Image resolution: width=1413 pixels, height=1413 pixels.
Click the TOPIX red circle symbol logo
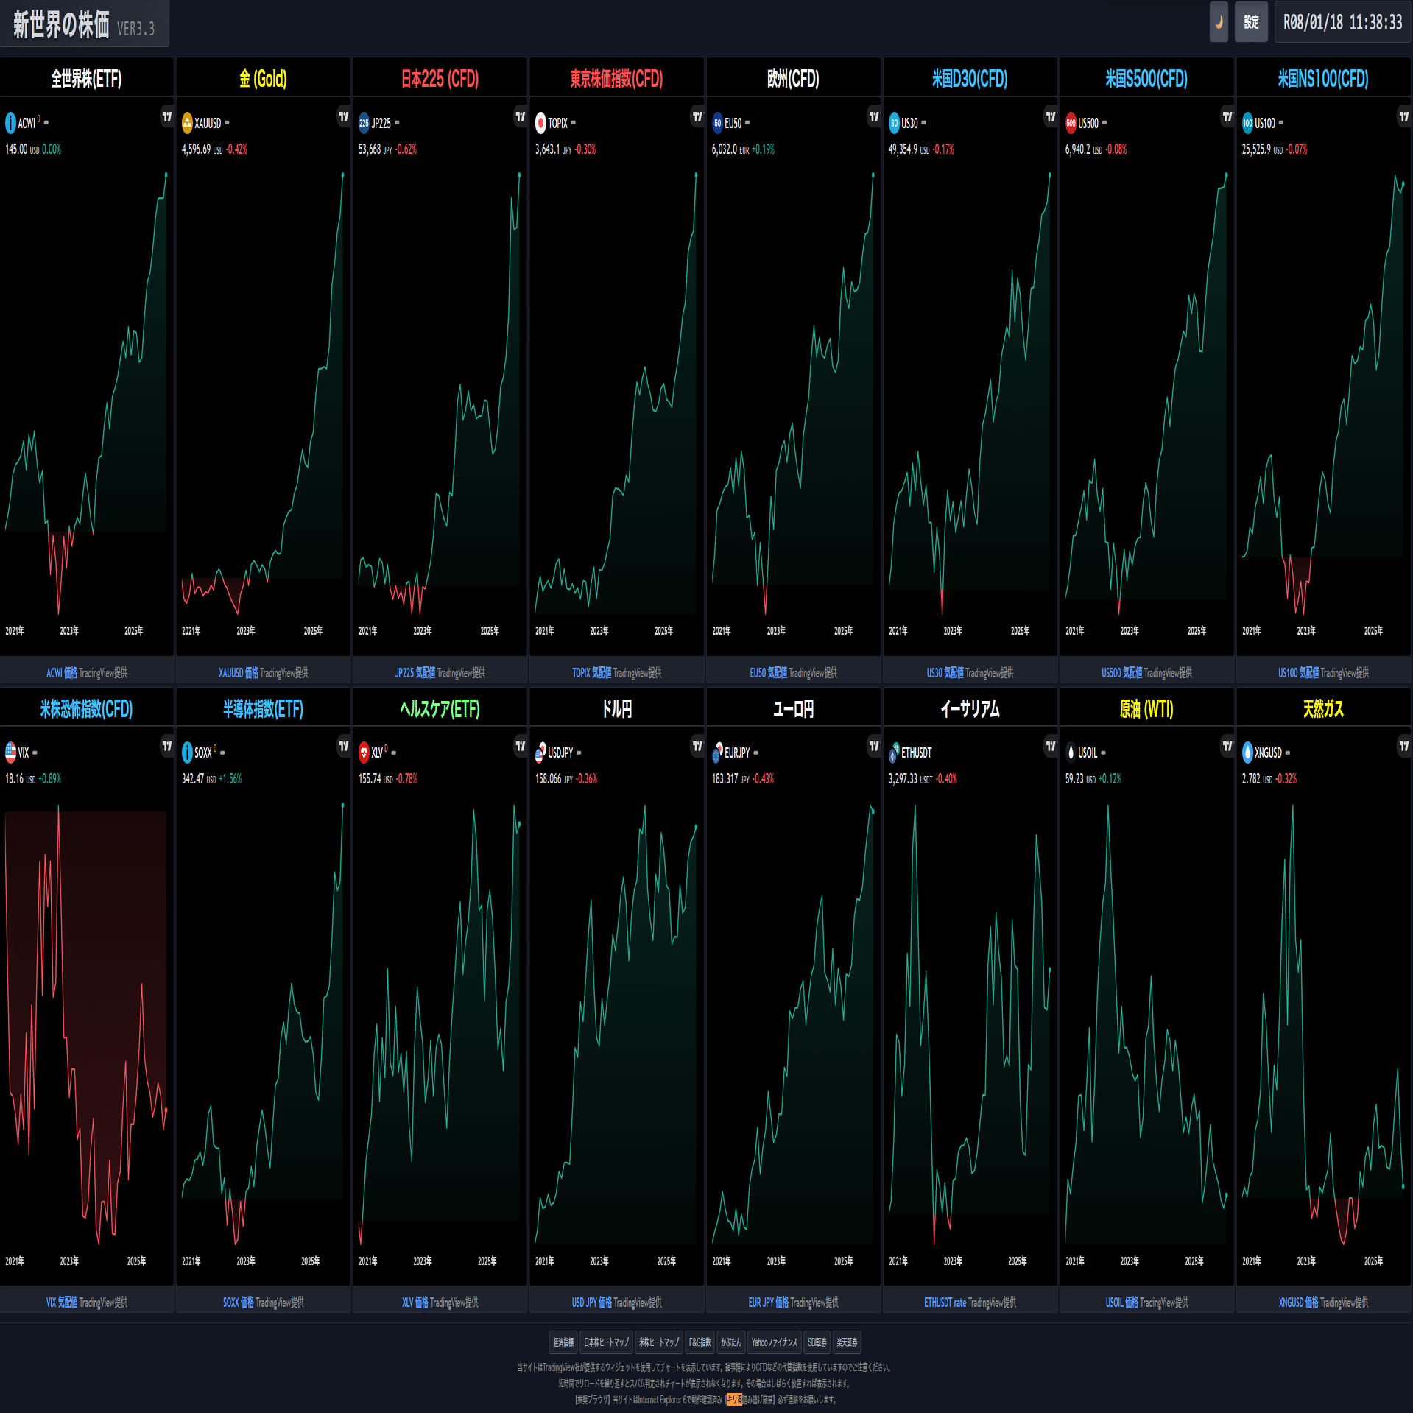tap(540, 123)
